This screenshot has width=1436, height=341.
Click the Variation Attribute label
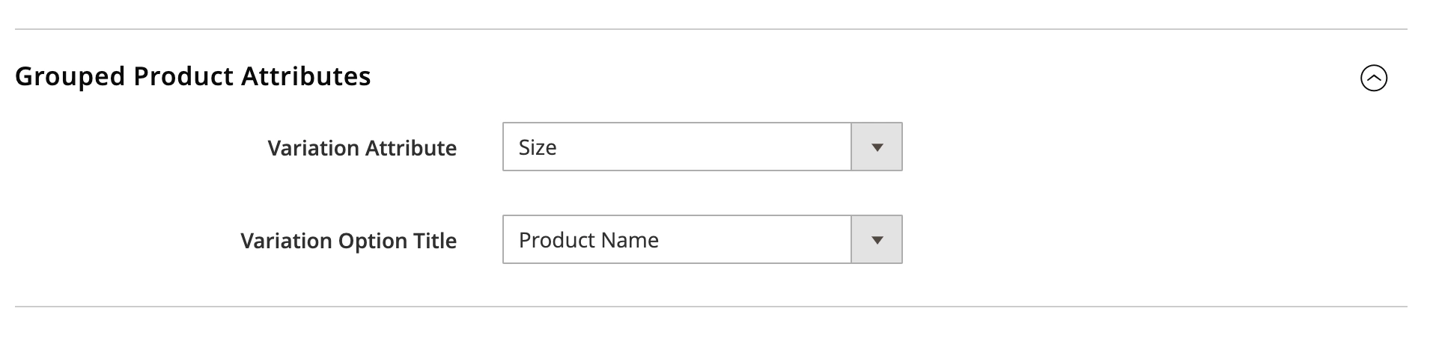coord(362,148)
